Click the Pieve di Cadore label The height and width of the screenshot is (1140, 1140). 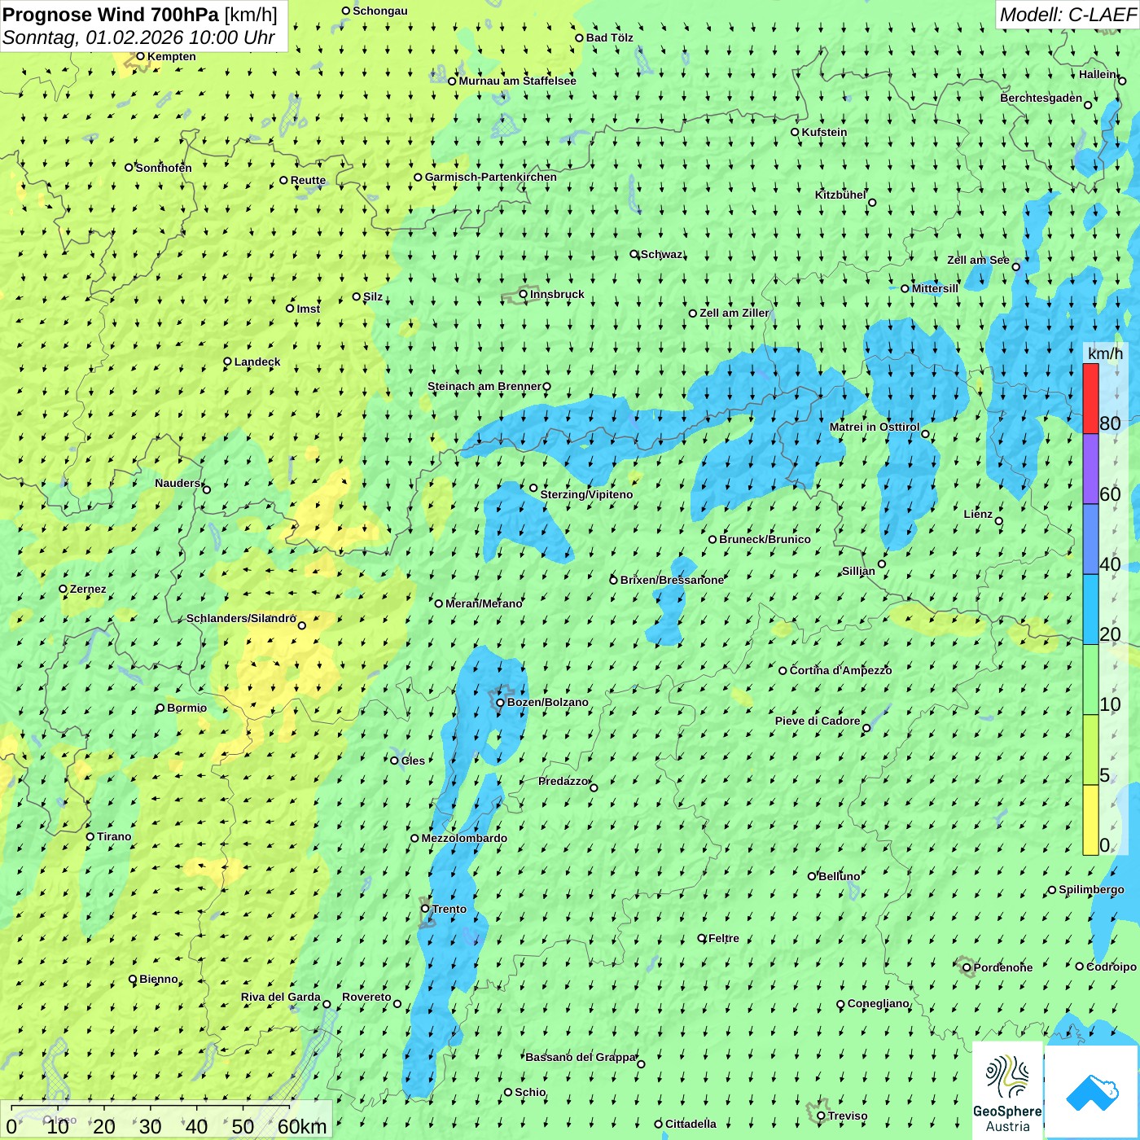coord(818,721)
